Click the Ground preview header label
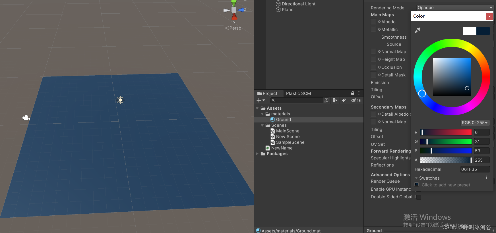Screen dimensions: 496x233 pos(374,230)
